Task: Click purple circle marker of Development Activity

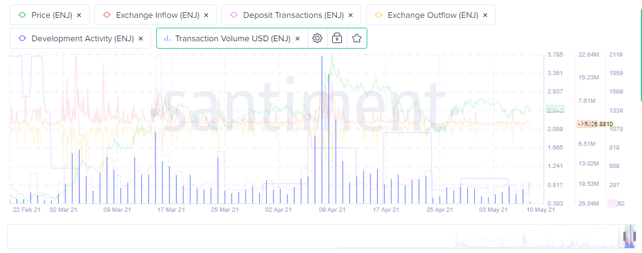Action: (22, 38)
